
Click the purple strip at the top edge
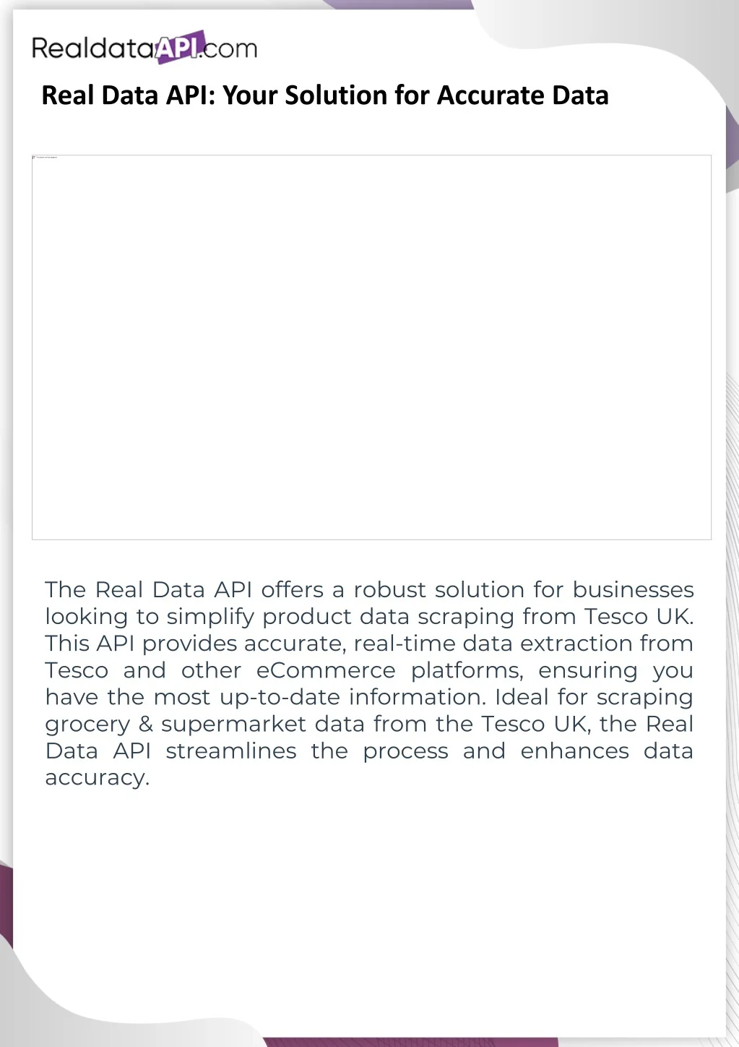tap(397, 4)
